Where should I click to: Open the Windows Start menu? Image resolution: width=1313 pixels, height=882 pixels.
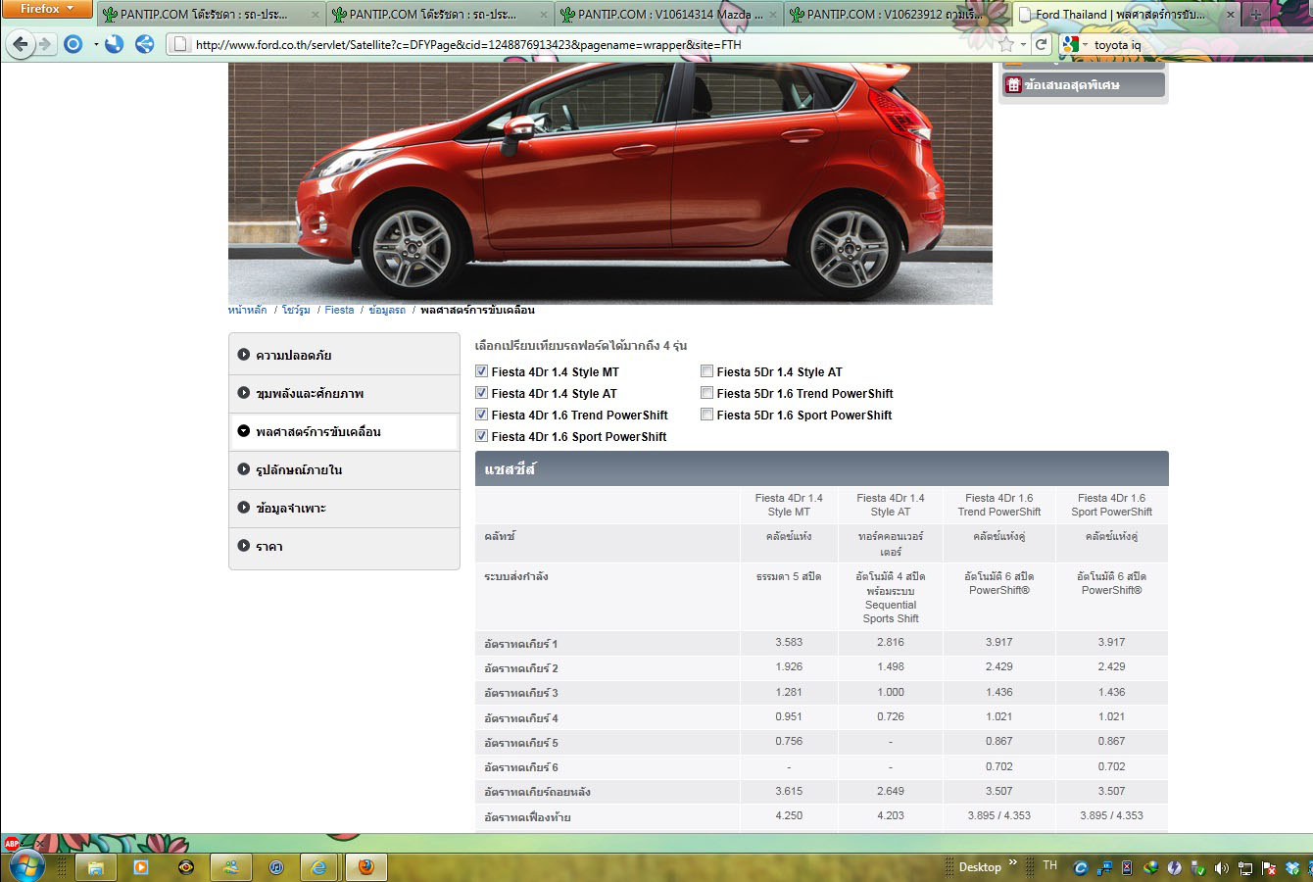click(26, 867)
